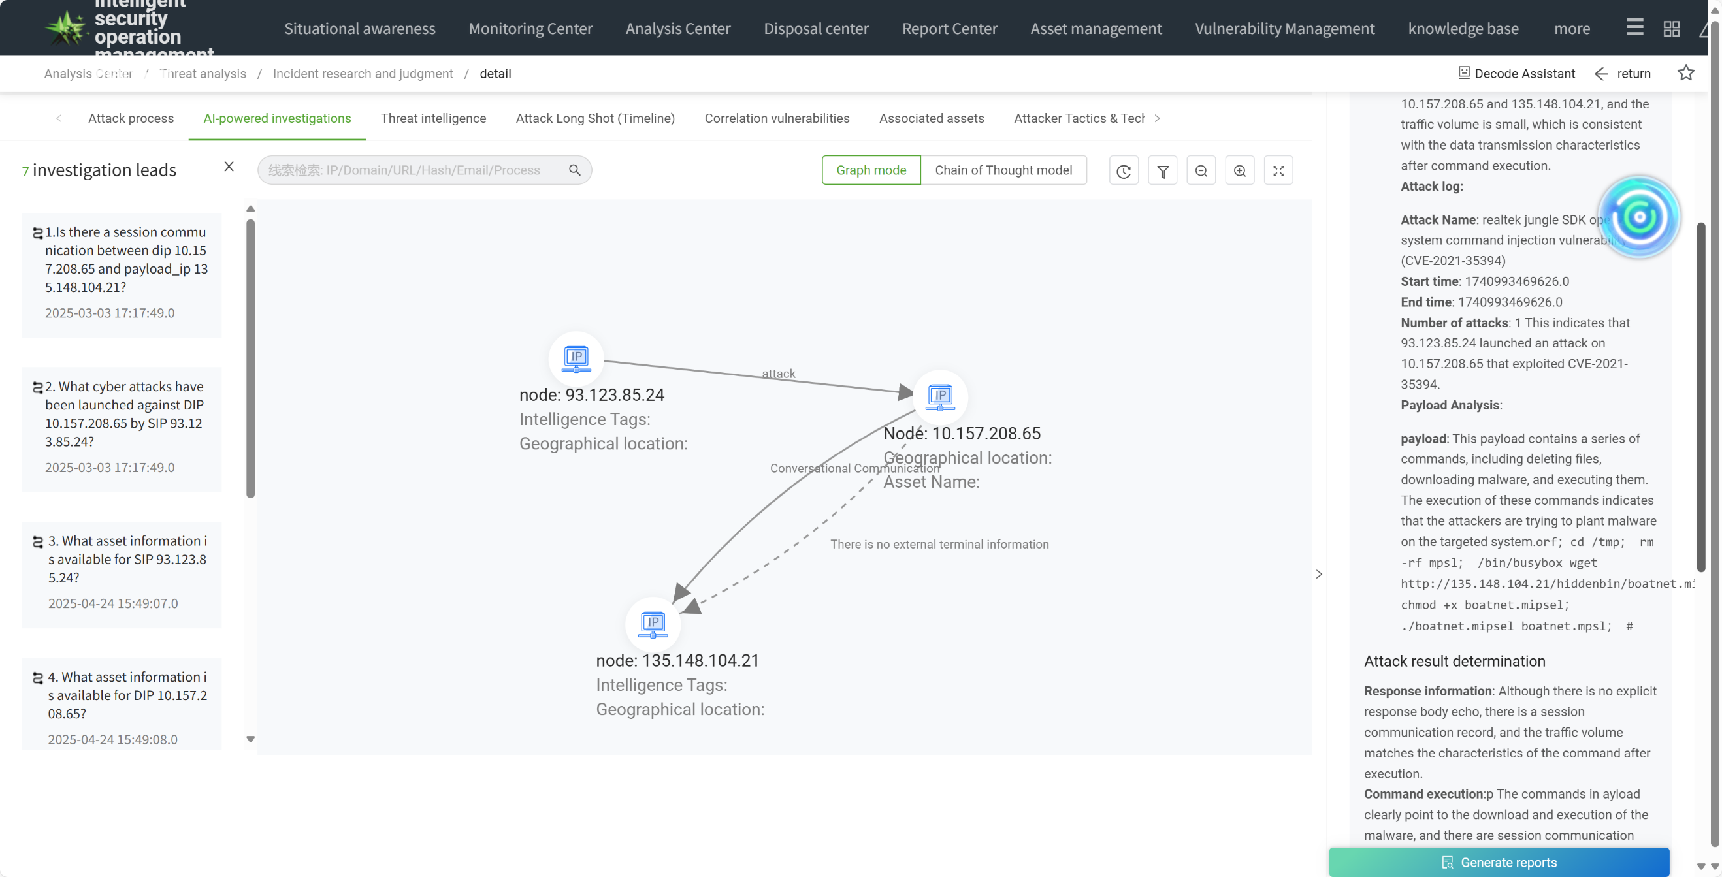Open the Threat intelligence tab
Screen dimensions: 1722x877
tap(433, 118)
